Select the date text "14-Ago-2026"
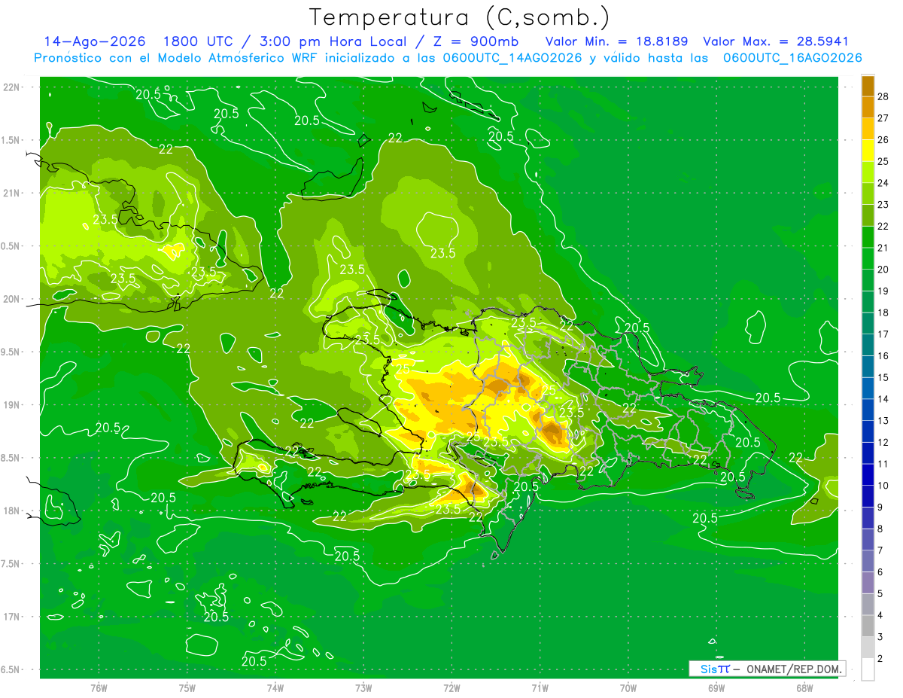903x698 pixels. 94,42
